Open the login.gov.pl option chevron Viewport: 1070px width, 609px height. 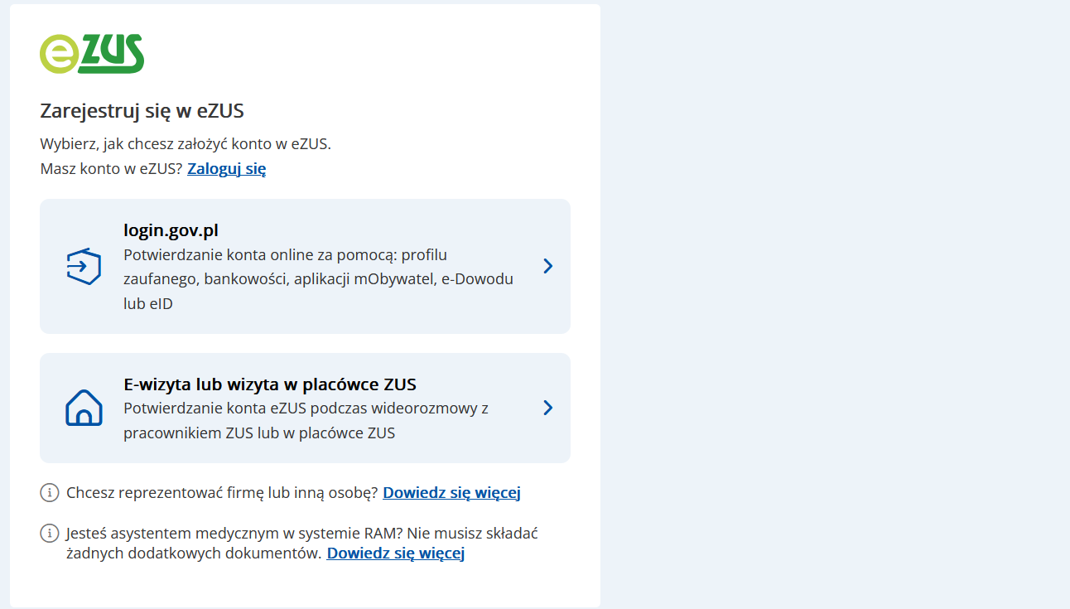coord(547,266)
